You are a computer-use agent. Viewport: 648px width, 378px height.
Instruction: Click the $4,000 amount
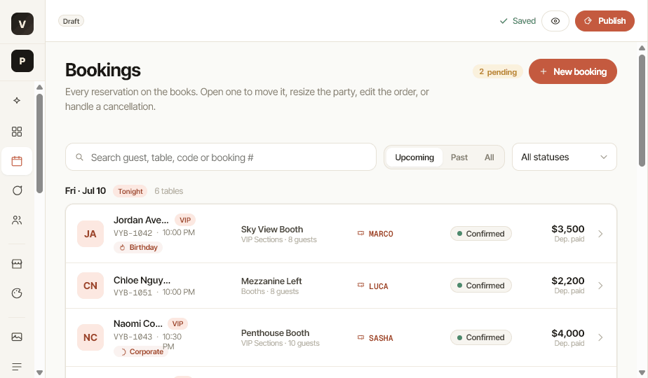(x=568, y=333)
